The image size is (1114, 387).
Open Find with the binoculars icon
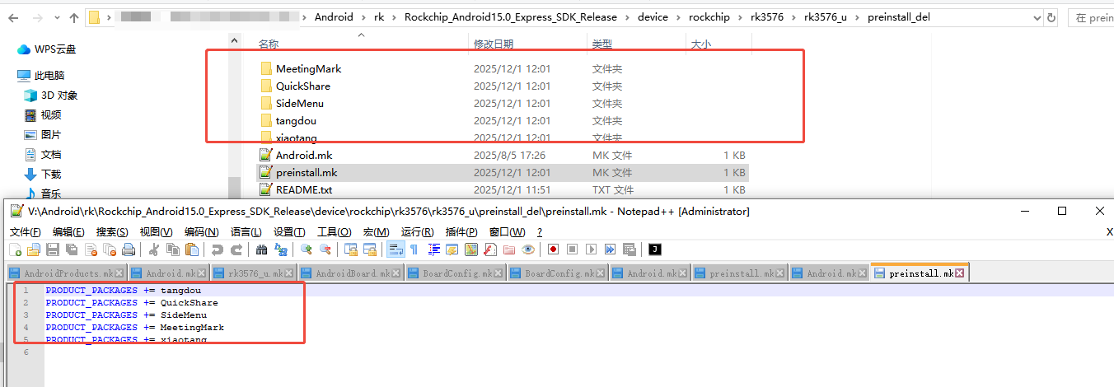tap(261, 249)
